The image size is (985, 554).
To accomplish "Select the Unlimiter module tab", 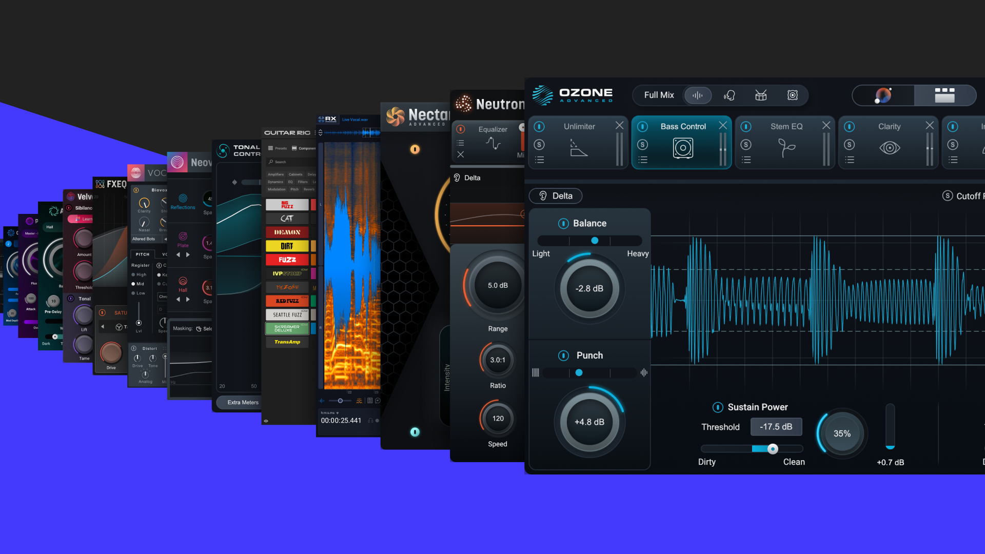I will click(x=579, y=127).
